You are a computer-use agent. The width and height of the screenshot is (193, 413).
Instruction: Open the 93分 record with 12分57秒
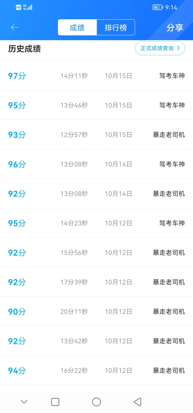click(96, 135)
